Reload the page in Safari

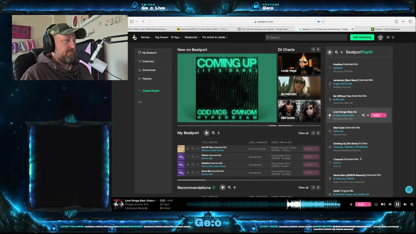click(323, 22)
